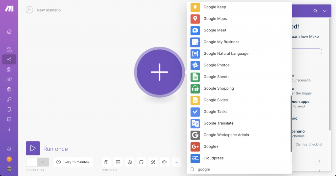Click the app search field containing google
This screenshot has height=176, width=336.
239,169
